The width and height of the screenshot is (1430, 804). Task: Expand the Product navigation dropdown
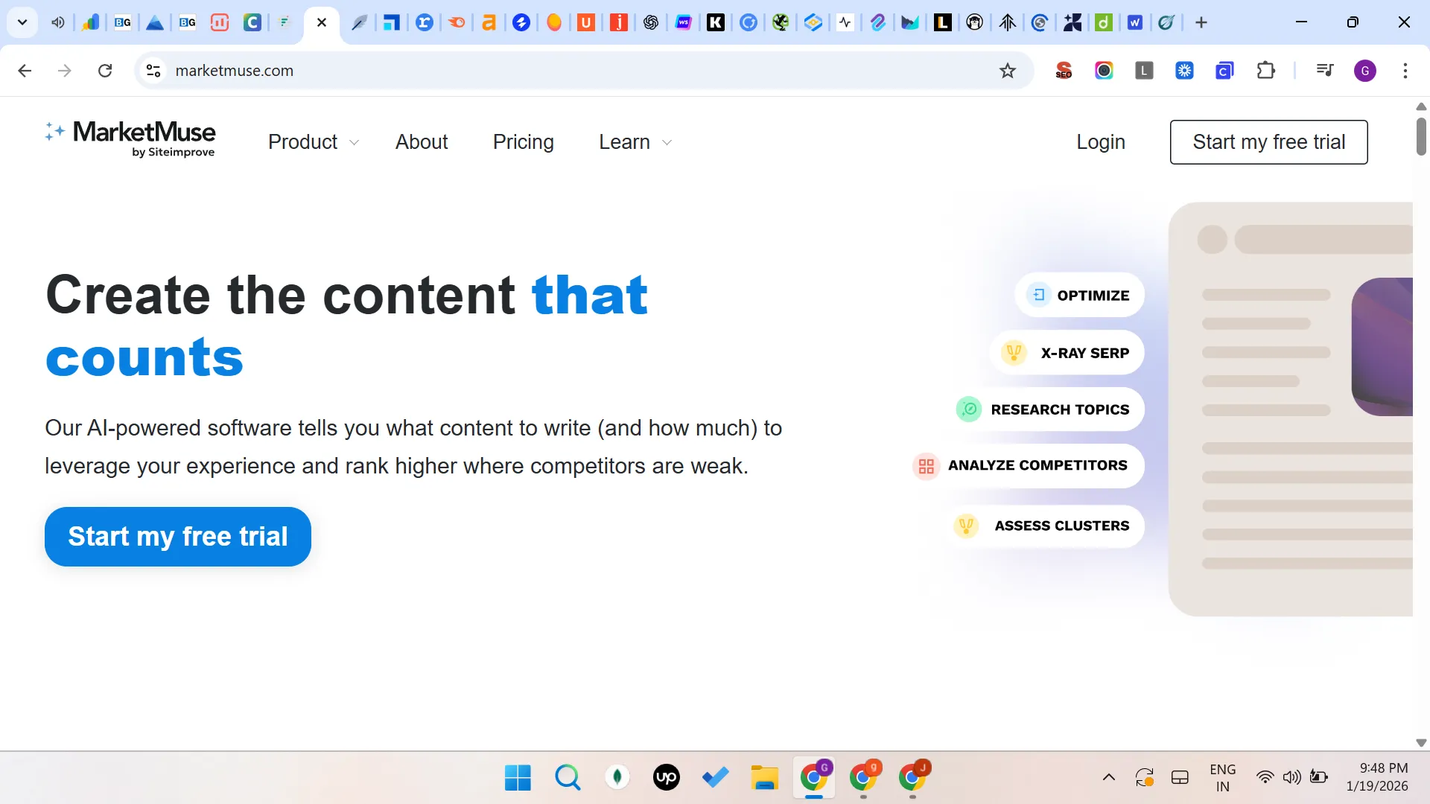[x=312, y=142]
